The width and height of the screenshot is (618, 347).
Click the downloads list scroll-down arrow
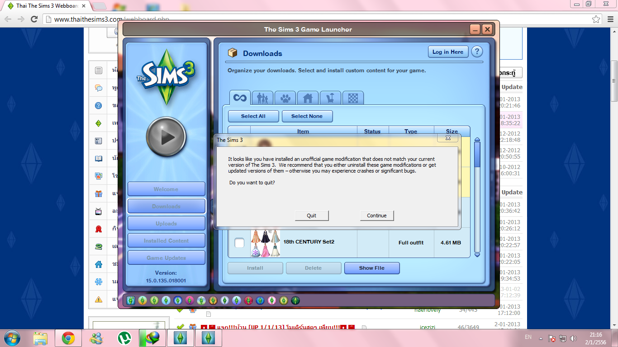click(477, 255)
